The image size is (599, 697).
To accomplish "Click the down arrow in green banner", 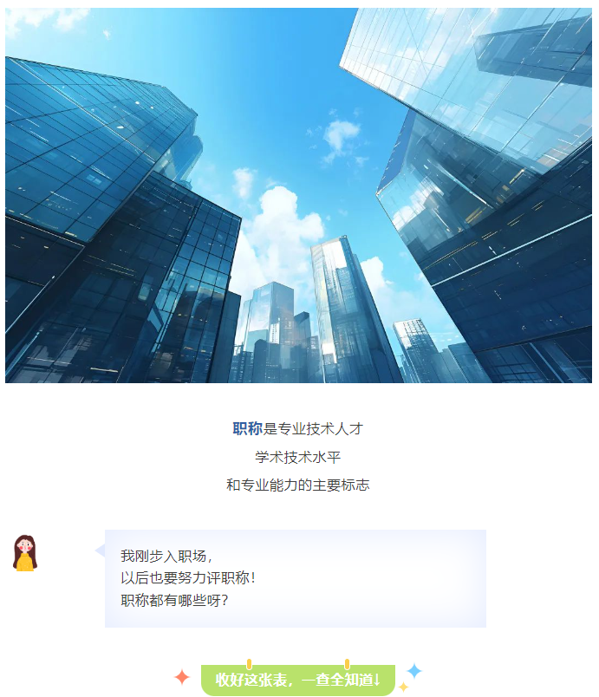I will 377,680.
